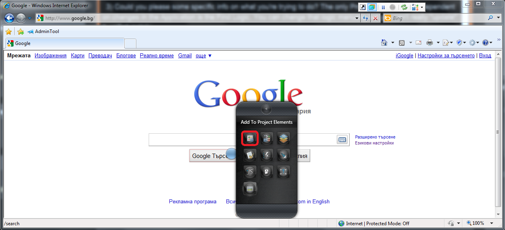Expand the Print dropdown arrow
Screen dimensions: 505x230
(438, 43)
